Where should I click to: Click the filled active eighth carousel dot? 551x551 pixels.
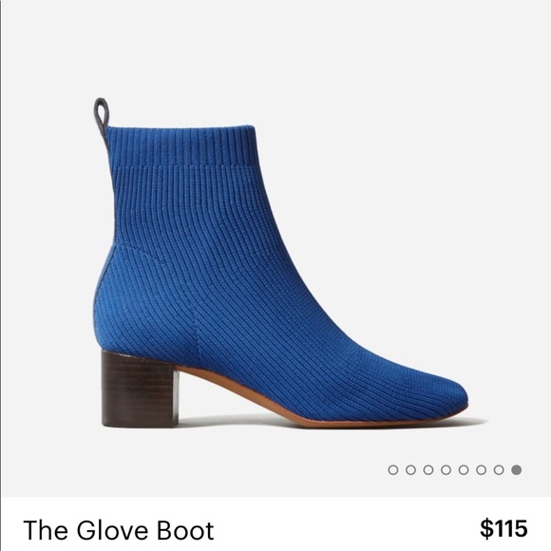[516, 470]
